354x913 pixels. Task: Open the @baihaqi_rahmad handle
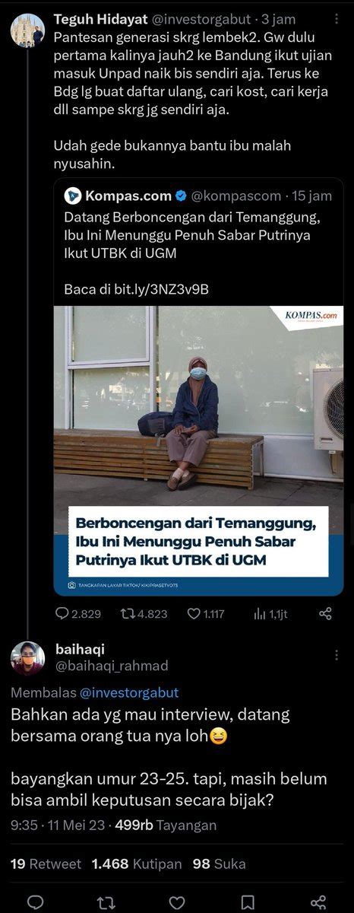(112, 666)
